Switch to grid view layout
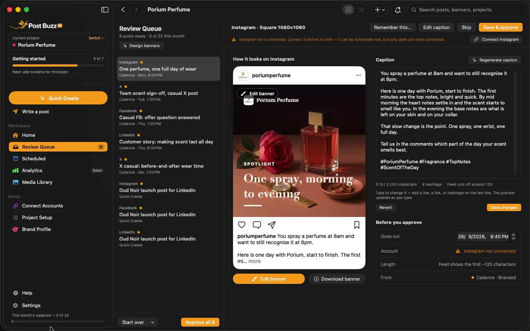 click(x=348, y=10)
